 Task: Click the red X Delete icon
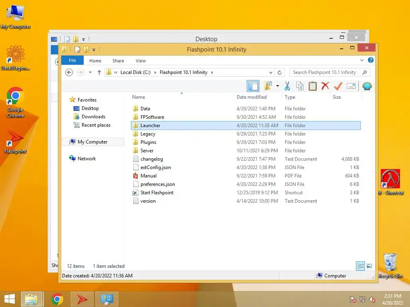(x=325, y=86)
